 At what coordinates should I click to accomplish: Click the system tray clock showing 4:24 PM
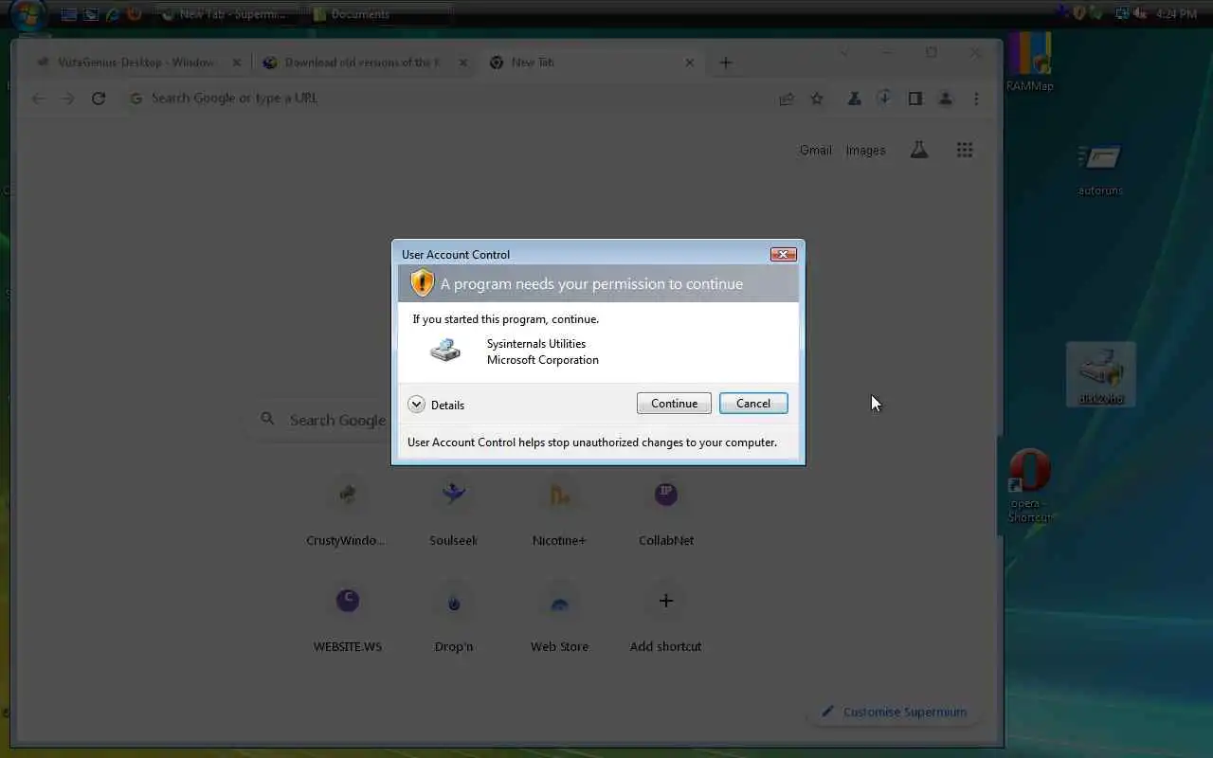pos(1177,14)
